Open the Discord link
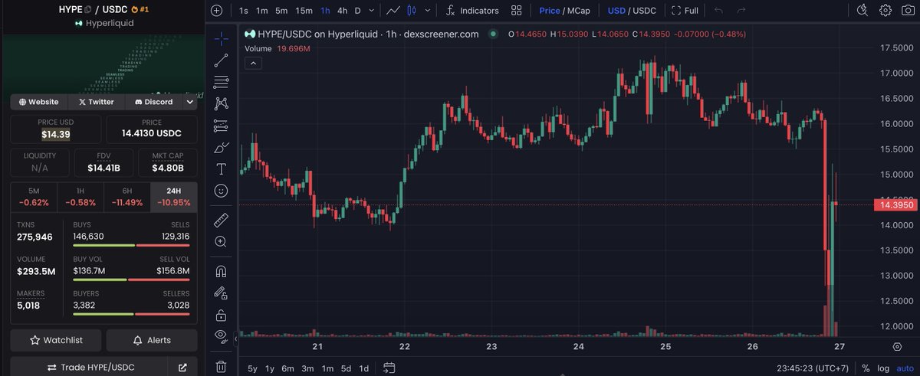 (153, 102)
